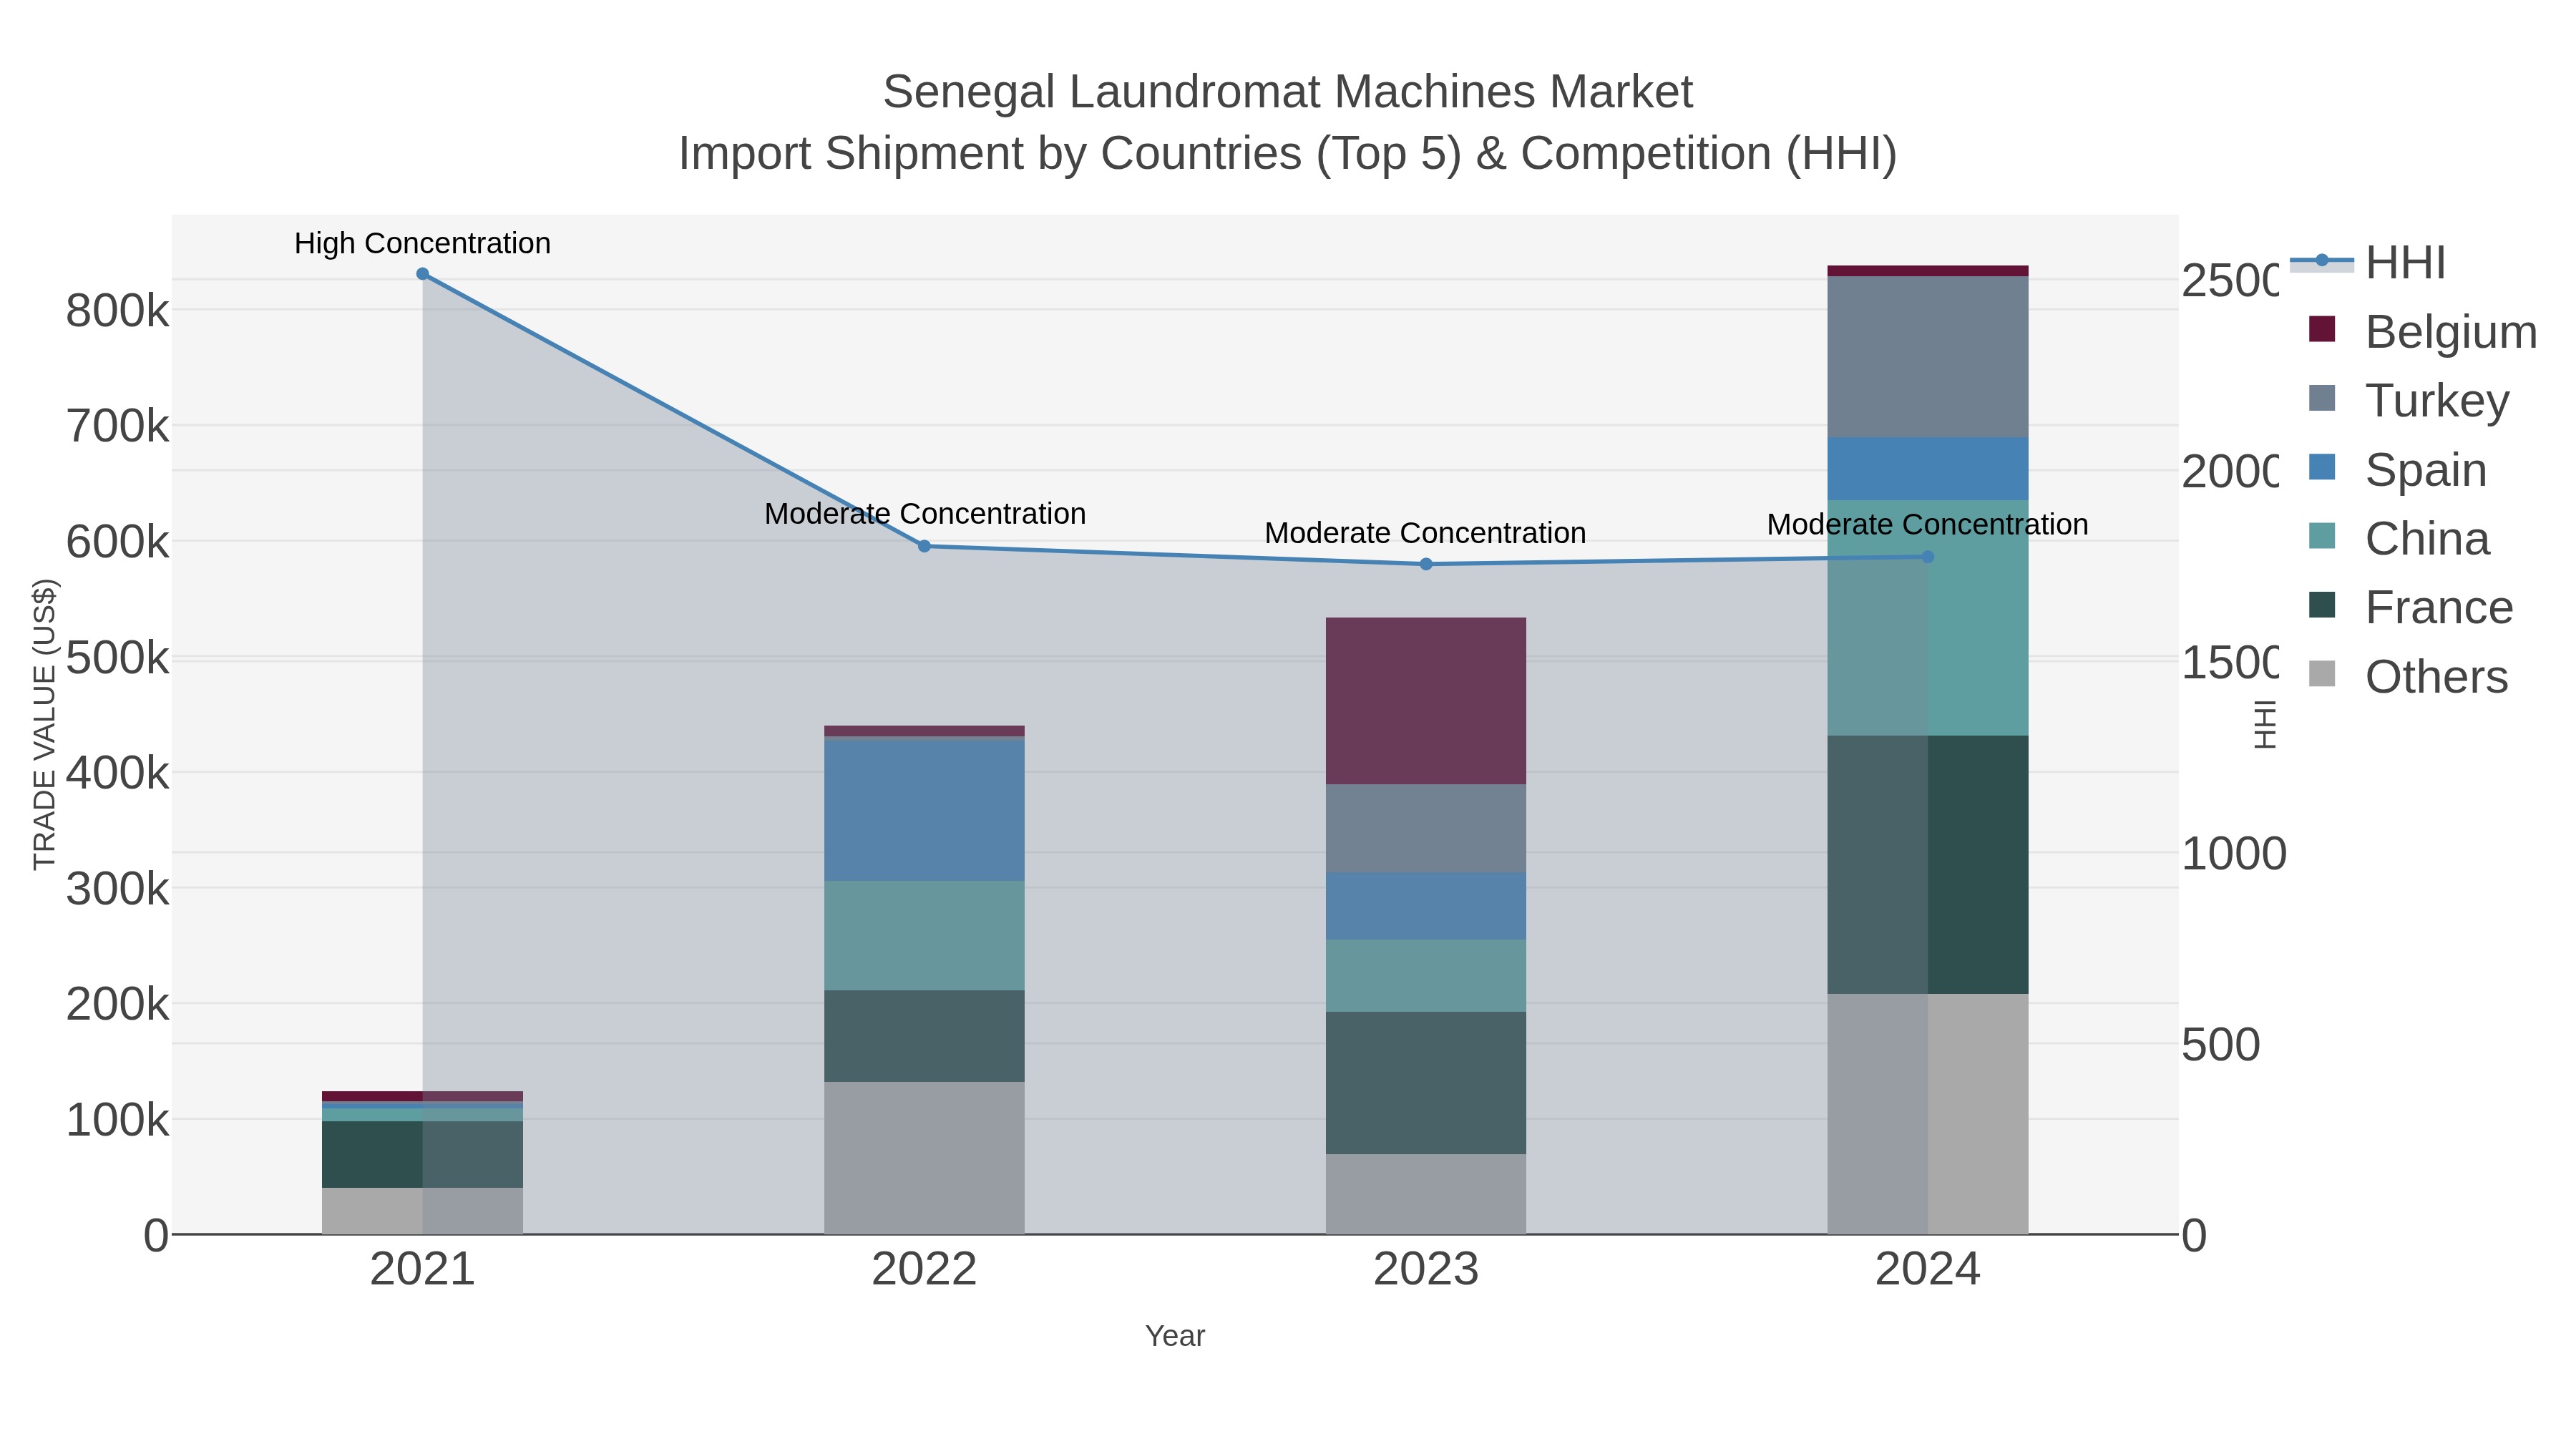Click the Belgium legend color swatch

(x=2322, y=329)
